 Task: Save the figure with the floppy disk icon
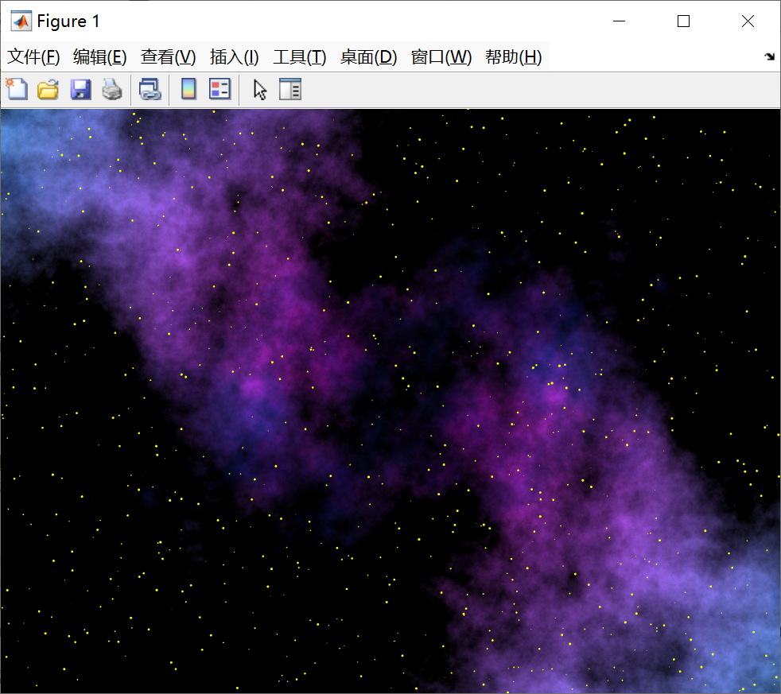pos(80,90)
